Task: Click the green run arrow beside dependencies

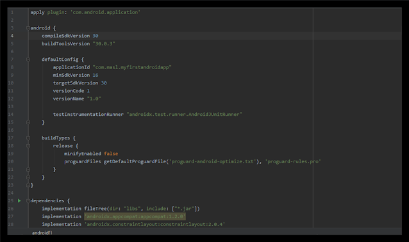Action: click(19, 200)
